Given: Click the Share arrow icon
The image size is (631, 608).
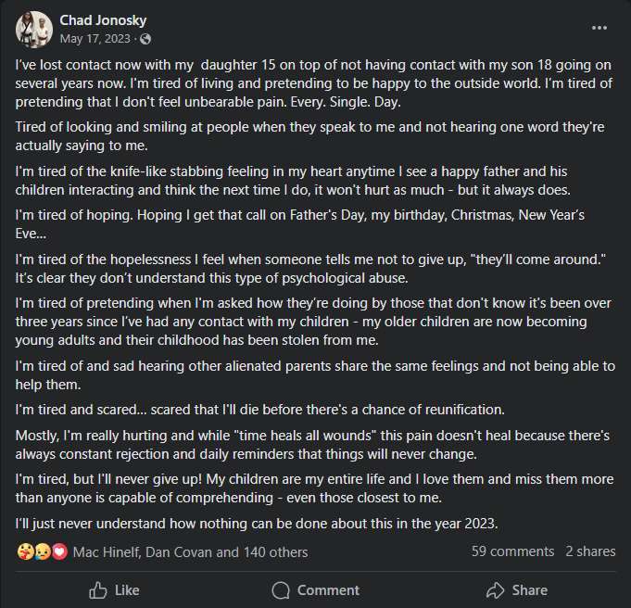Looking at the screenshot, I should coord(496,589).
